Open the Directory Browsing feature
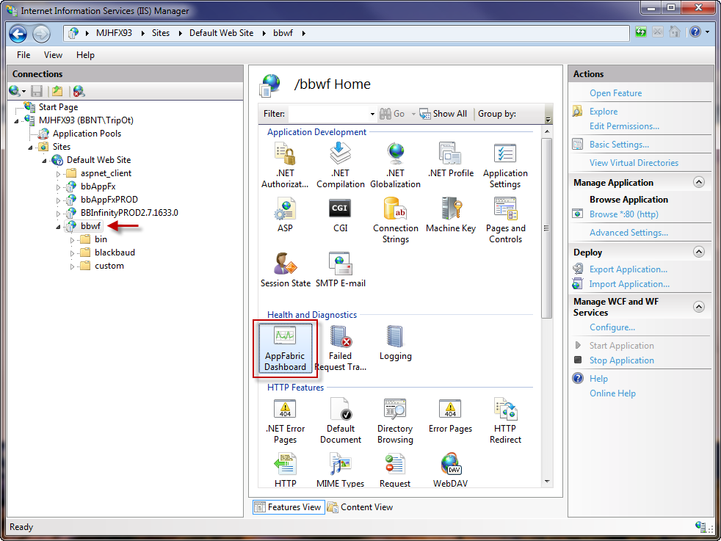721x541 pixels. [x=395, y=421]
